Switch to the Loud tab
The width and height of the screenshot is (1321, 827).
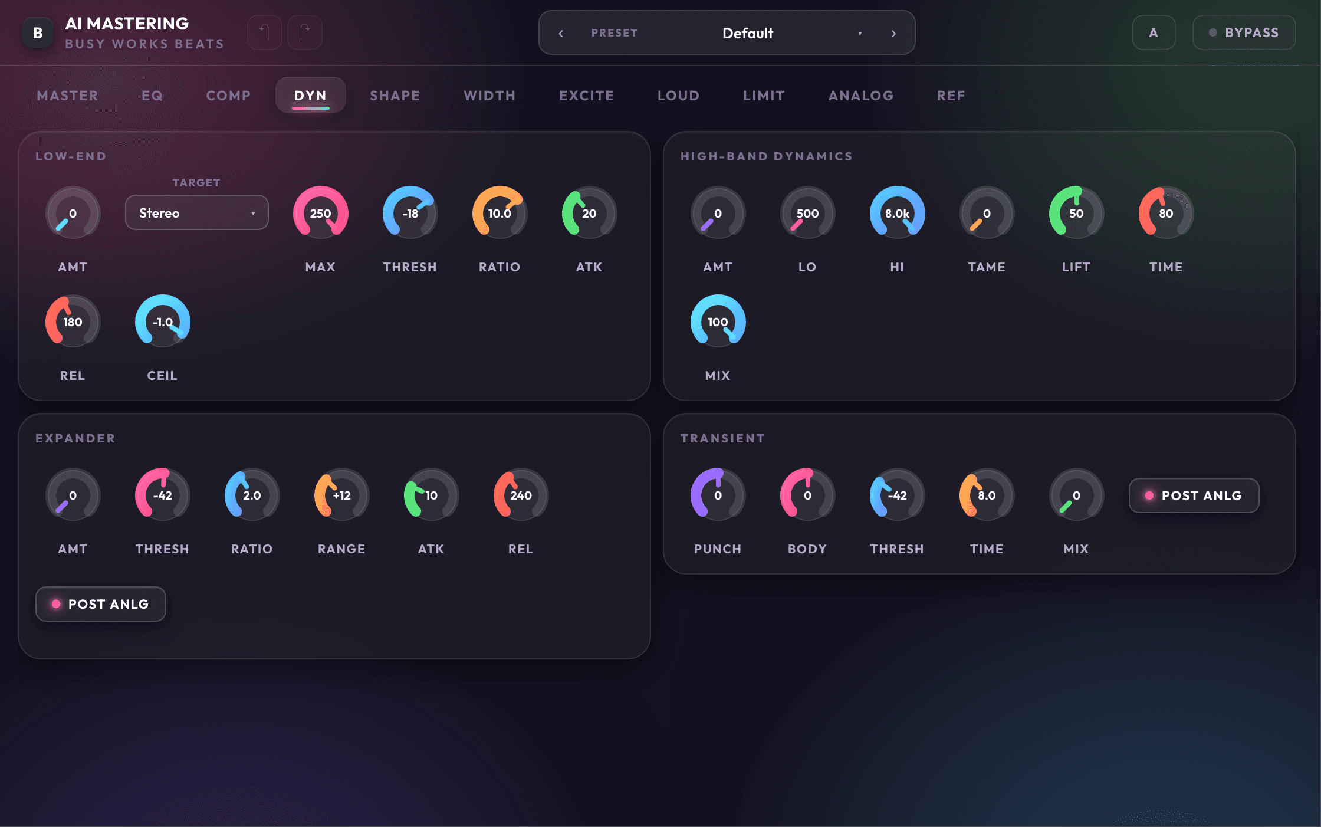point(679,96)
